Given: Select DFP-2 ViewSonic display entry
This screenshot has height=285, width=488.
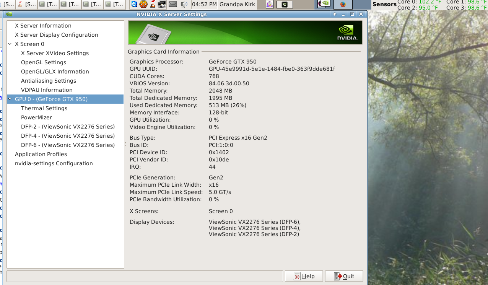Looking at the screenshot, I should pyautogui.click(x=68, y=127).
